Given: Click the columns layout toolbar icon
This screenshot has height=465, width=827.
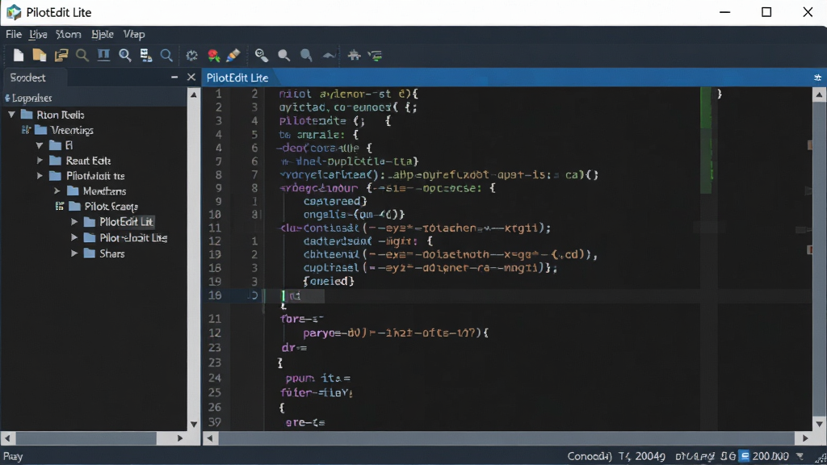Looking at the screenshot, I should (x=104, y=56).
